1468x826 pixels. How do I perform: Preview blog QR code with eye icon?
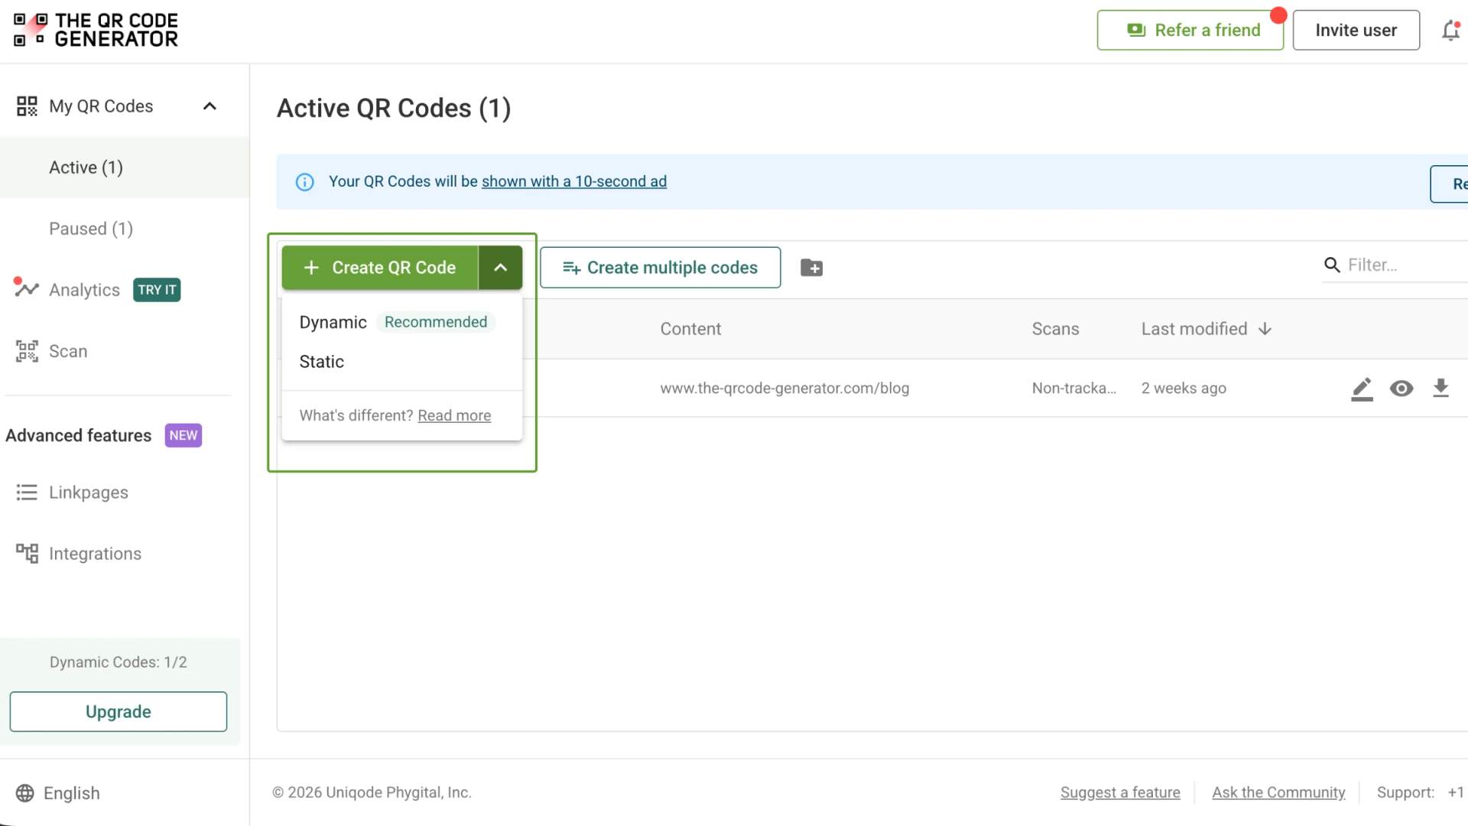click(1401, 389)
